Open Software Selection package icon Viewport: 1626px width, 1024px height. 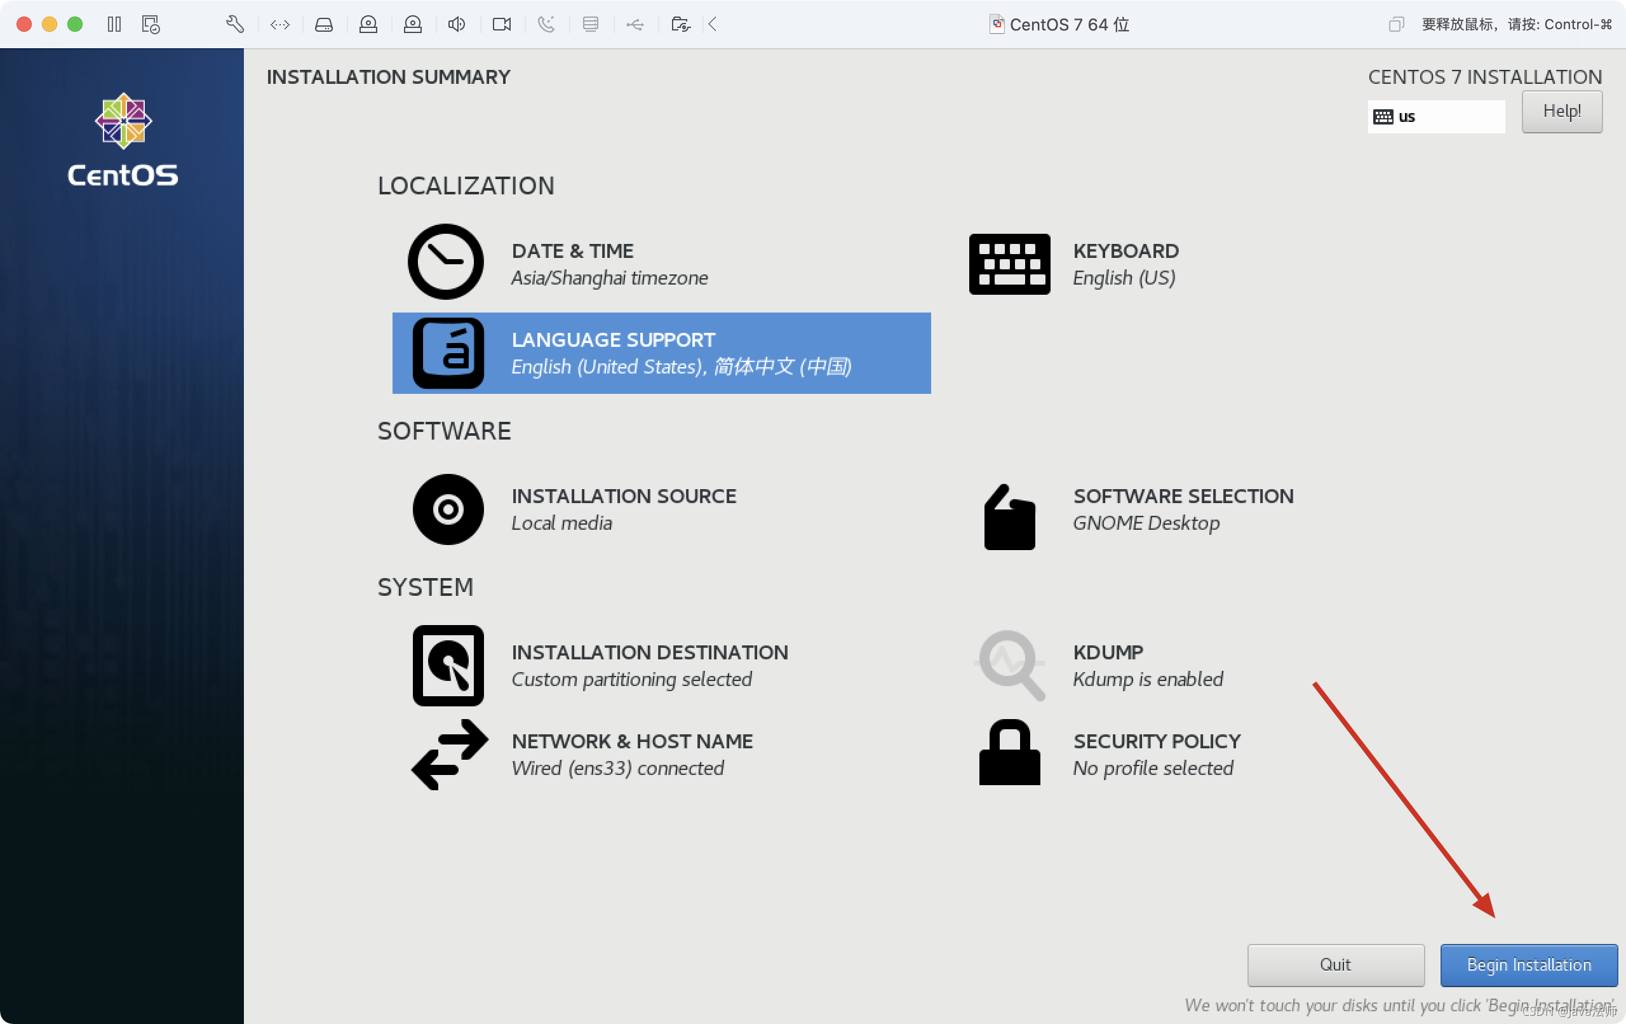[1009, 516]
